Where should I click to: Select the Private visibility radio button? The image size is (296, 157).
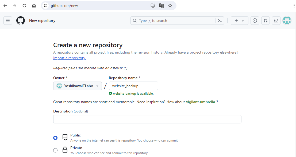tap(55, 150)
